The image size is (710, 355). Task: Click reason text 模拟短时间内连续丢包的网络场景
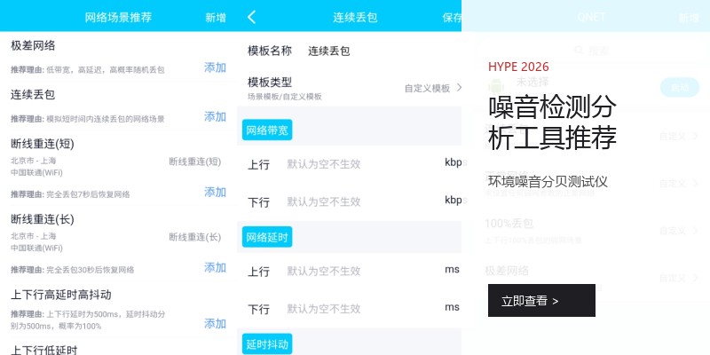pos(106,119)
